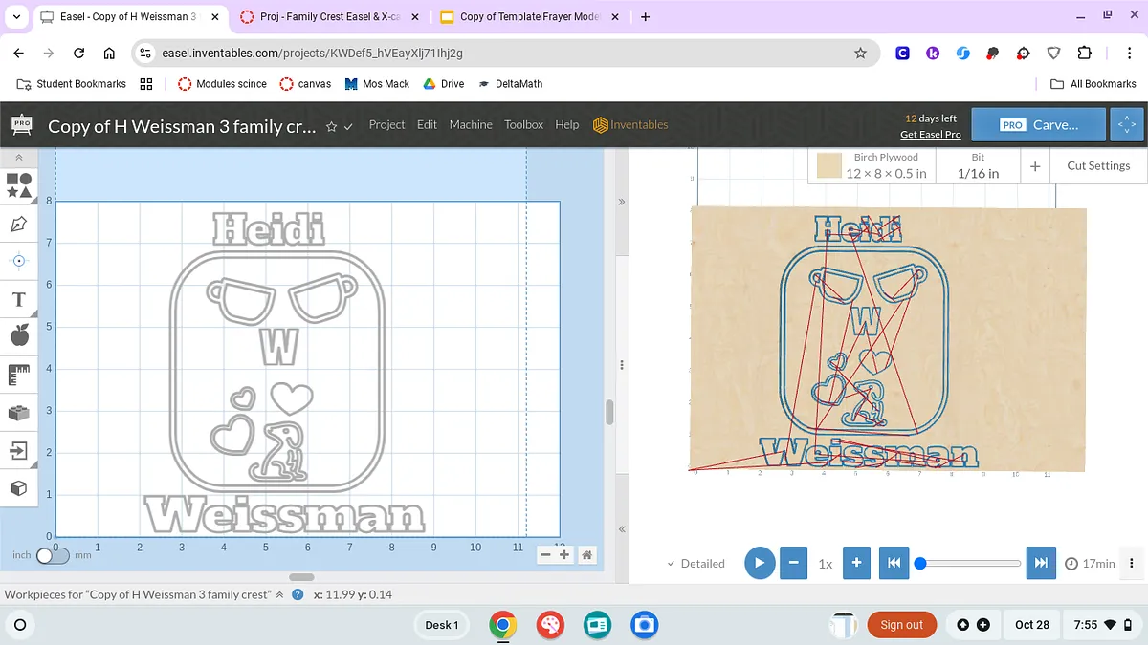Screen dimensions: 1148x645
Task: Pick the Text tool
Action: 18,299
